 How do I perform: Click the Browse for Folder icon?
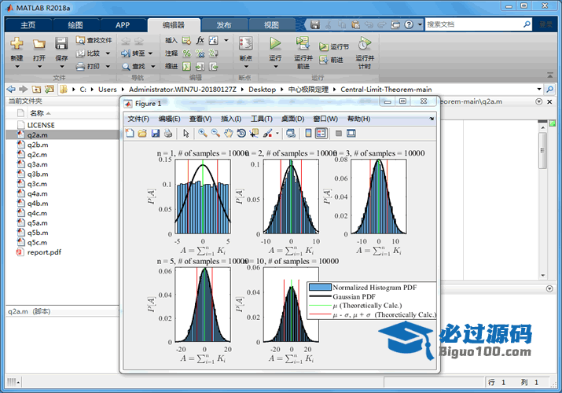pyautogui.click(x=49, y=89)
